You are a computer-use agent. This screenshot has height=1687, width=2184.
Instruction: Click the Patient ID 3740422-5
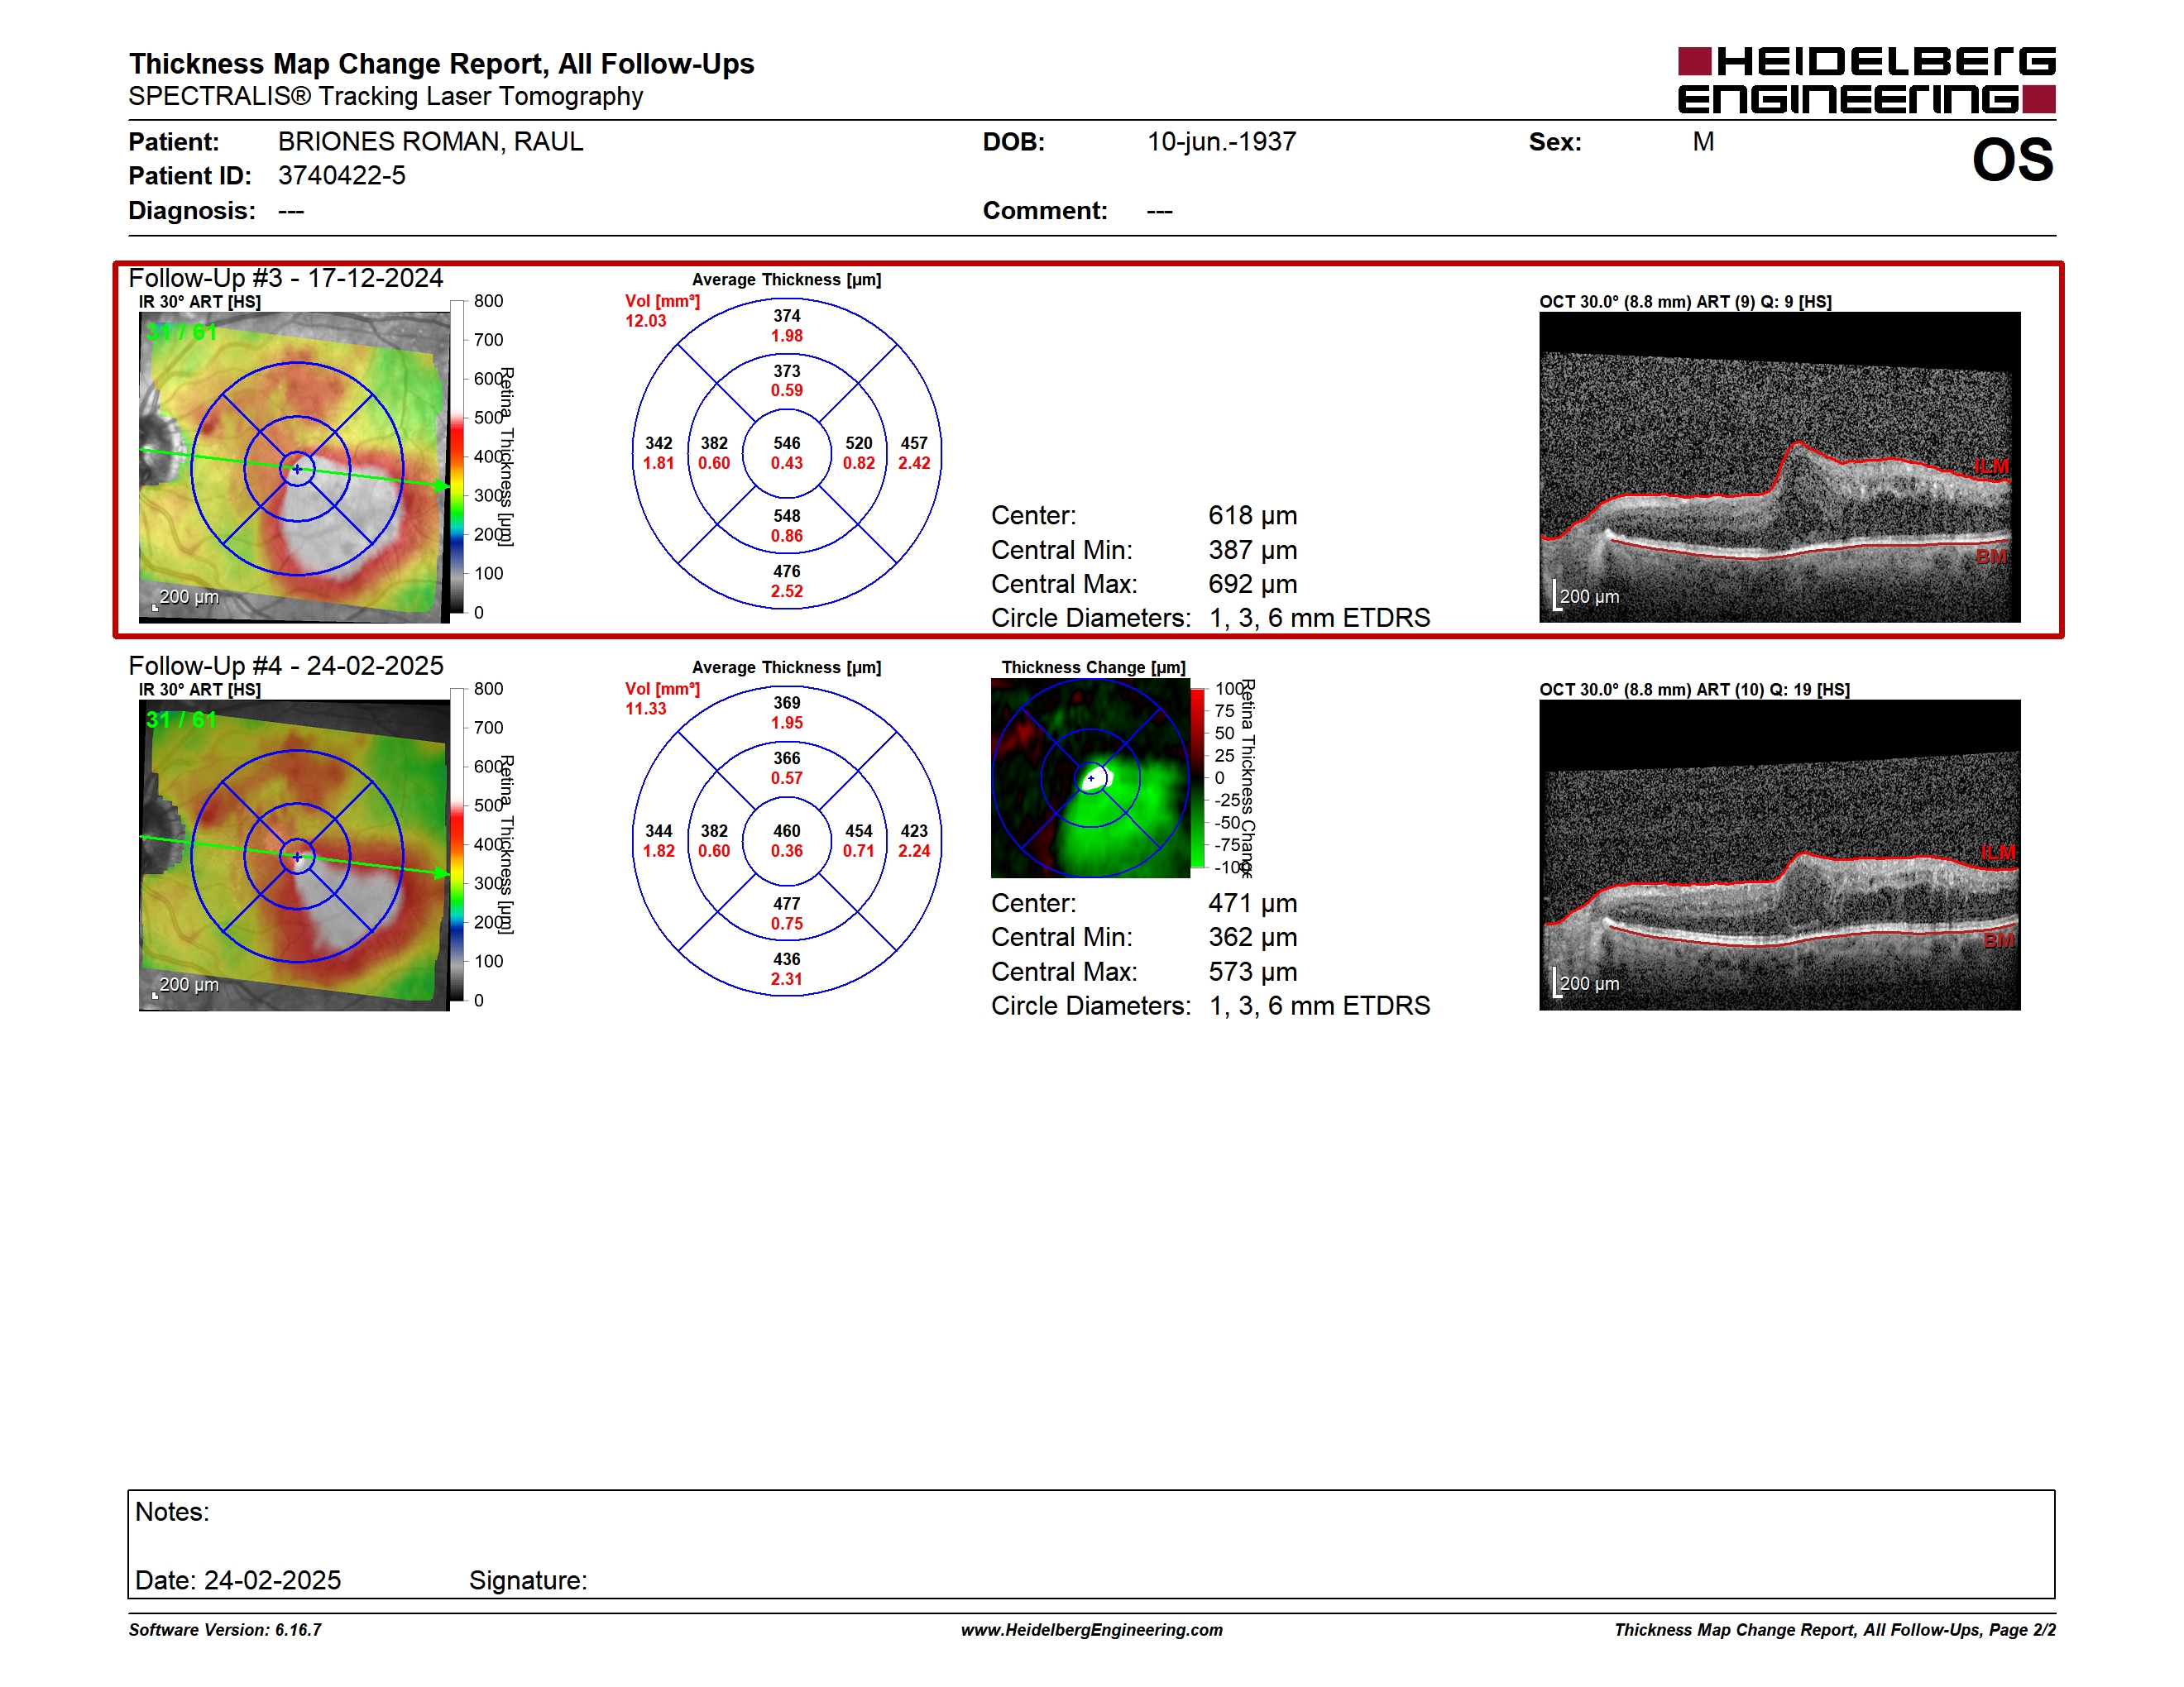pyautogui.click(x=341, y=176)
